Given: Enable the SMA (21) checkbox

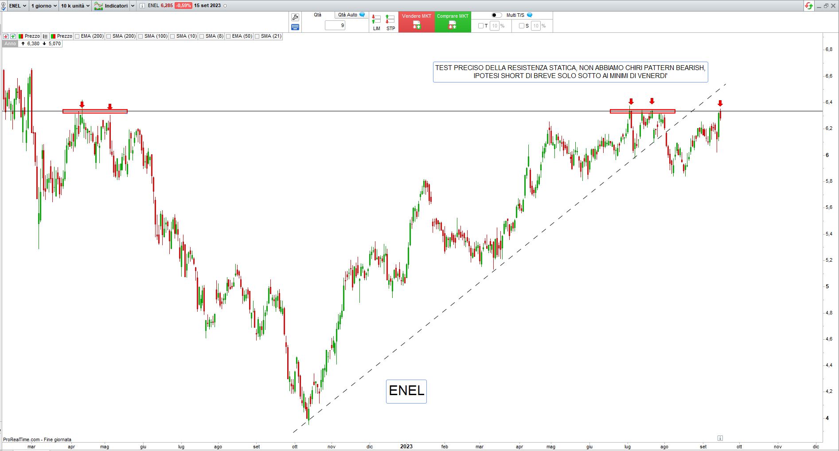Looking at the screenshot, I should click(x=257, y=36).
